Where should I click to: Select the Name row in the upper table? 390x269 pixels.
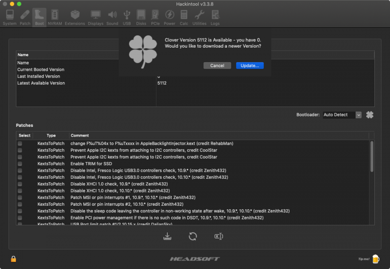point(195,63)
